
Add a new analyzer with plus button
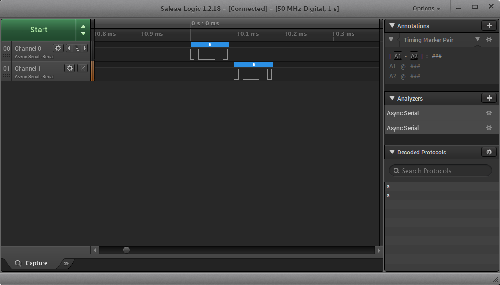489,98
